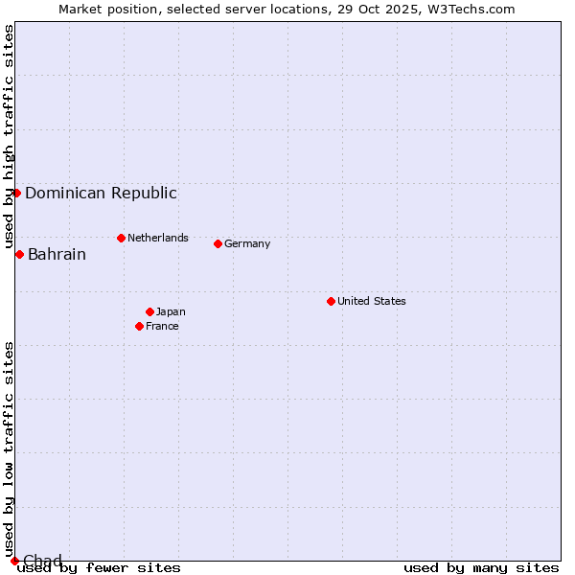
Task: Click the United States red dot
Action: [331, 301]
